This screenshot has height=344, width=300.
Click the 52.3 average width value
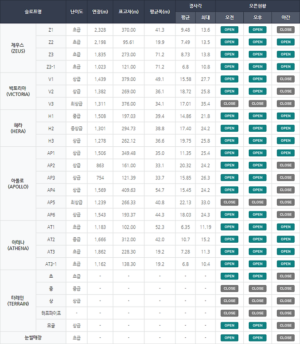click(x=160, y=227)
